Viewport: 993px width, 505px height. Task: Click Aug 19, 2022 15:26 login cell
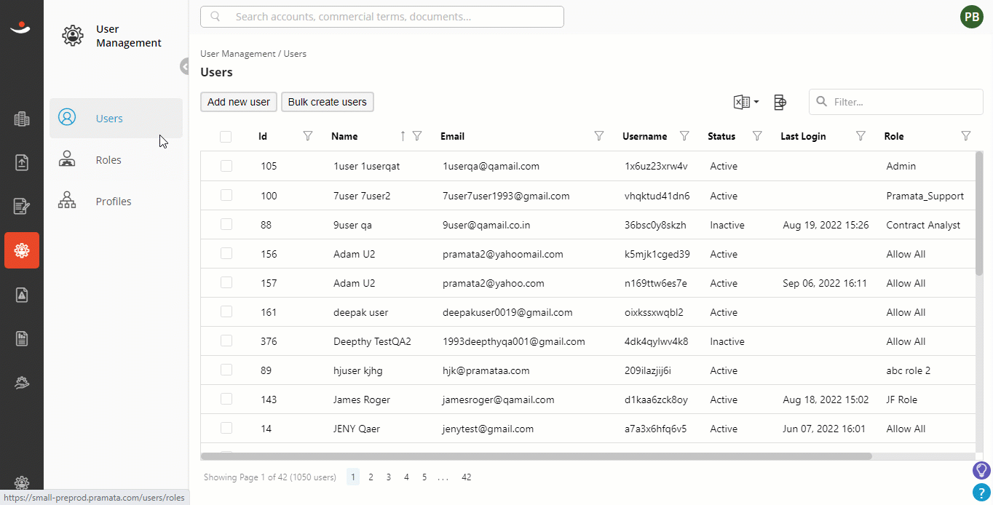826,225
